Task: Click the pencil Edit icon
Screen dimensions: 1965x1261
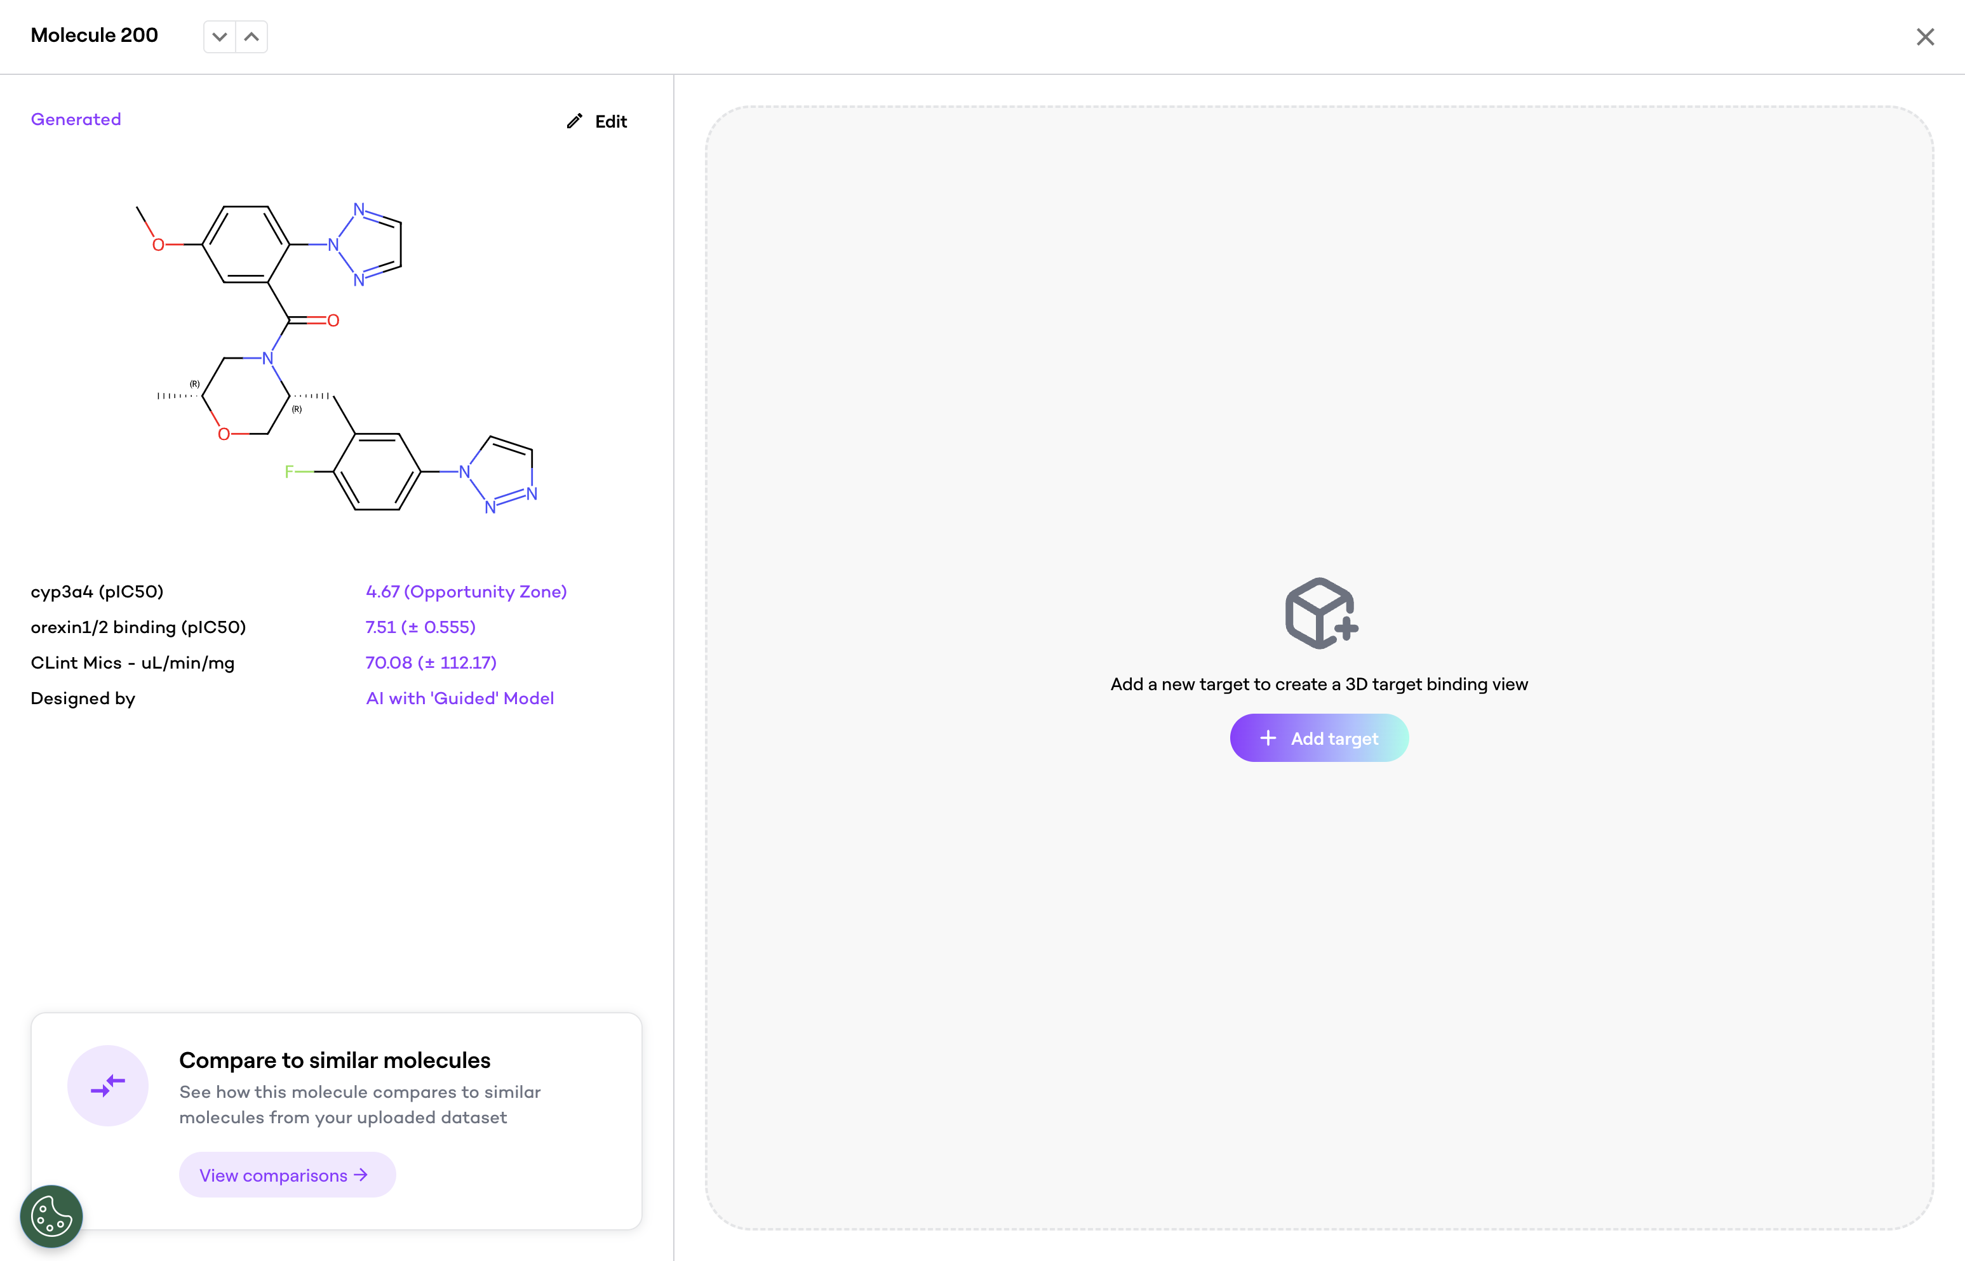Action: coord(575,121)
